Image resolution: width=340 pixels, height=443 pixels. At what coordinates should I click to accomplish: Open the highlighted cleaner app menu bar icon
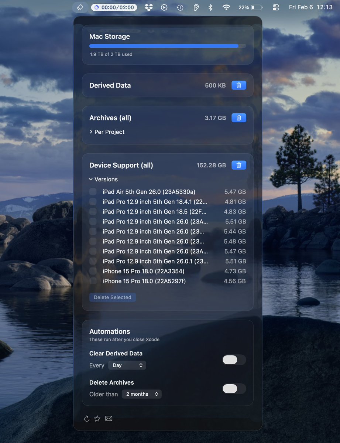point(80,7)
